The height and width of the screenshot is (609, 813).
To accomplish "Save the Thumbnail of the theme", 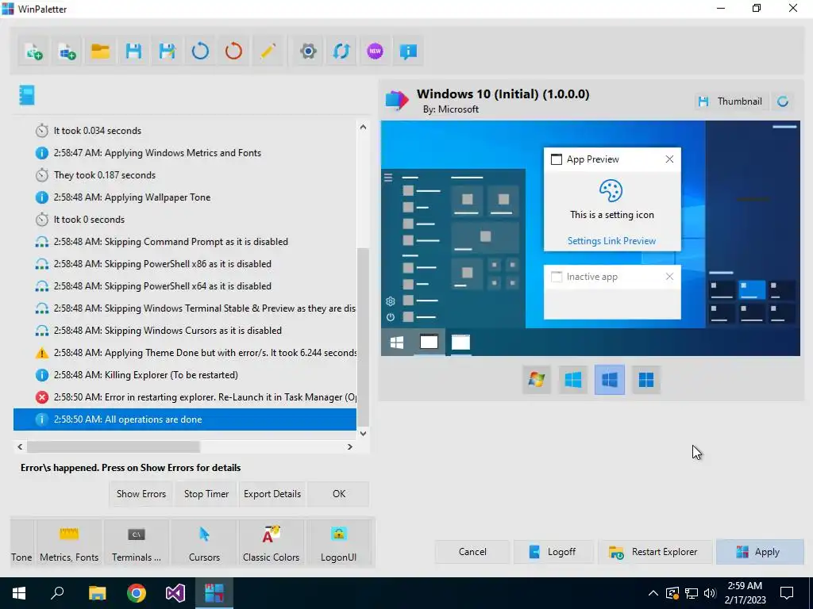I will pos(730,101).
